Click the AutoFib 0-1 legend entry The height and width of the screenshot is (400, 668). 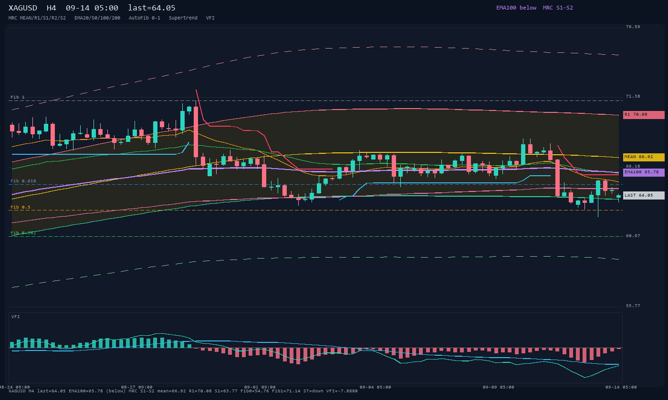pyautogui.click(x=145, y=18)
